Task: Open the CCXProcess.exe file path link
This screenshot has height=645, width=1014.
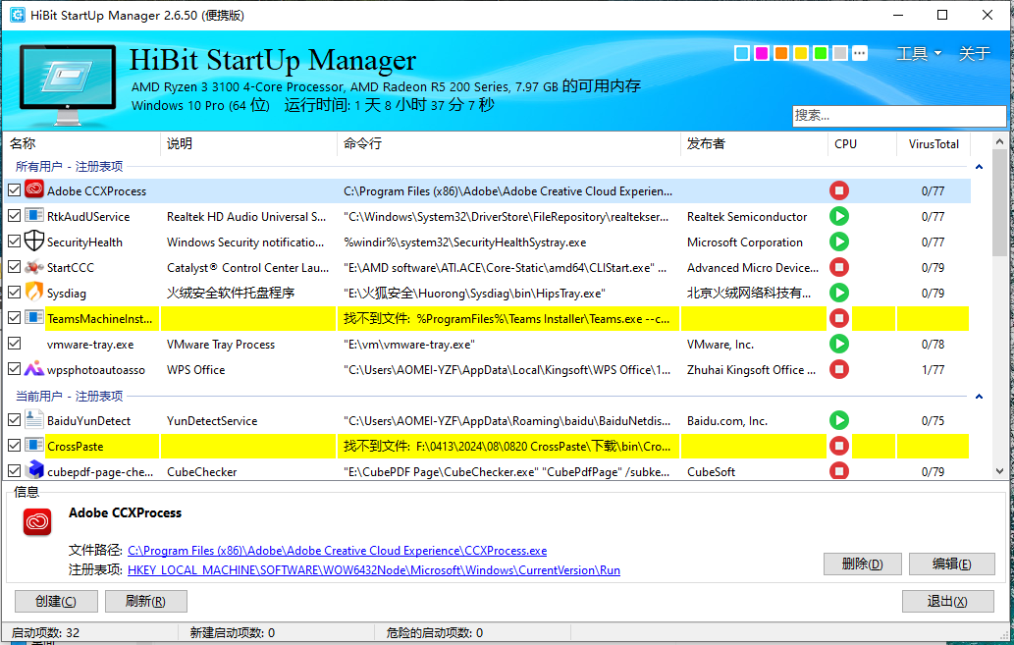Action: click(338, 550)
